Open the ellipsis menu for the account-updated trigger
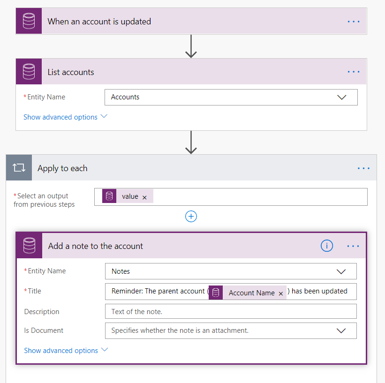 (354, 22)
